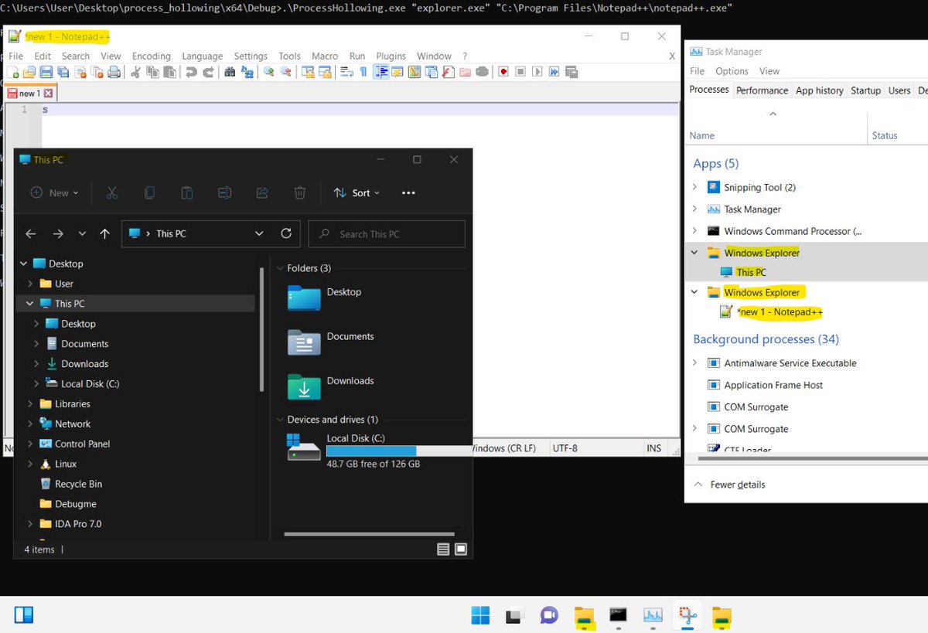This screenshot has width=928, height=633.
Task: Click the Save All icon in Notepad++ toolbar
Action: [x=63, y=72]
